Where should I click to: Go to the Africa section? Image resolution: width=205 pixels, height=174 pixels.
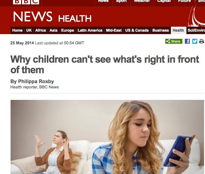(x=41, y=30)
